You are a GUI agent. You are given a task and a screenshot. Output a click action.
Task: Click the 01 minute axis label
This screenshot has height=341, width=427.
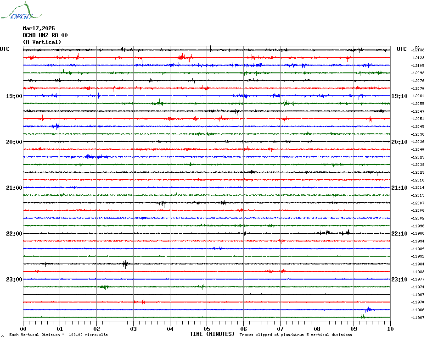(60, 329)
